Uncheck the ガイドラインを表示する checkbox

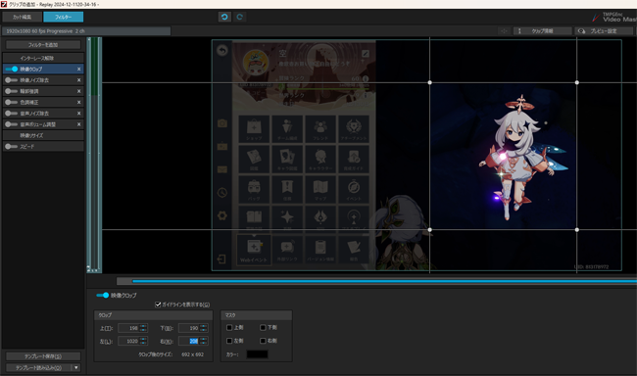pos(158,305)
